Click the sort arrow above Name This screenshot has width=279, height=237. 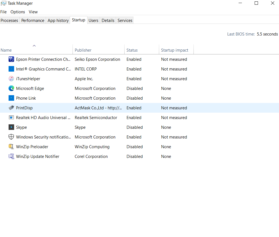tap(34, 46)
